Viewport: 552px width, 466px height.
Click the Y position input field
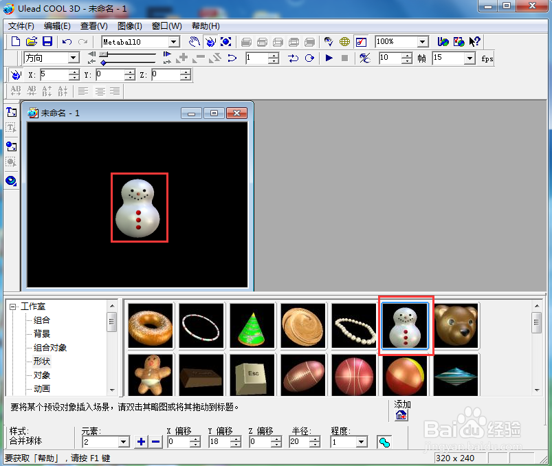click(111, 75)
